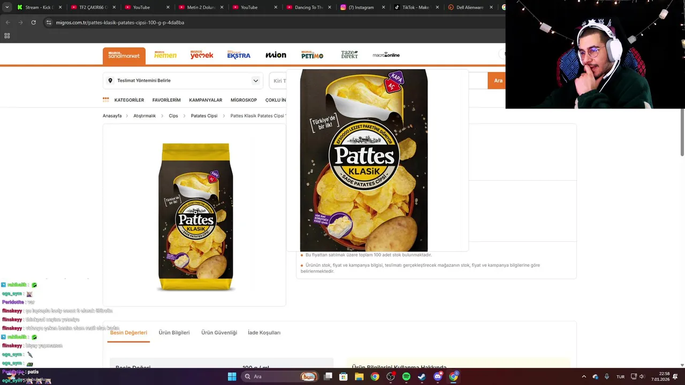Click the migros.com.tr address bar URL
The width and height of the screenshot is (685, 385).
(x=120, y=22)
